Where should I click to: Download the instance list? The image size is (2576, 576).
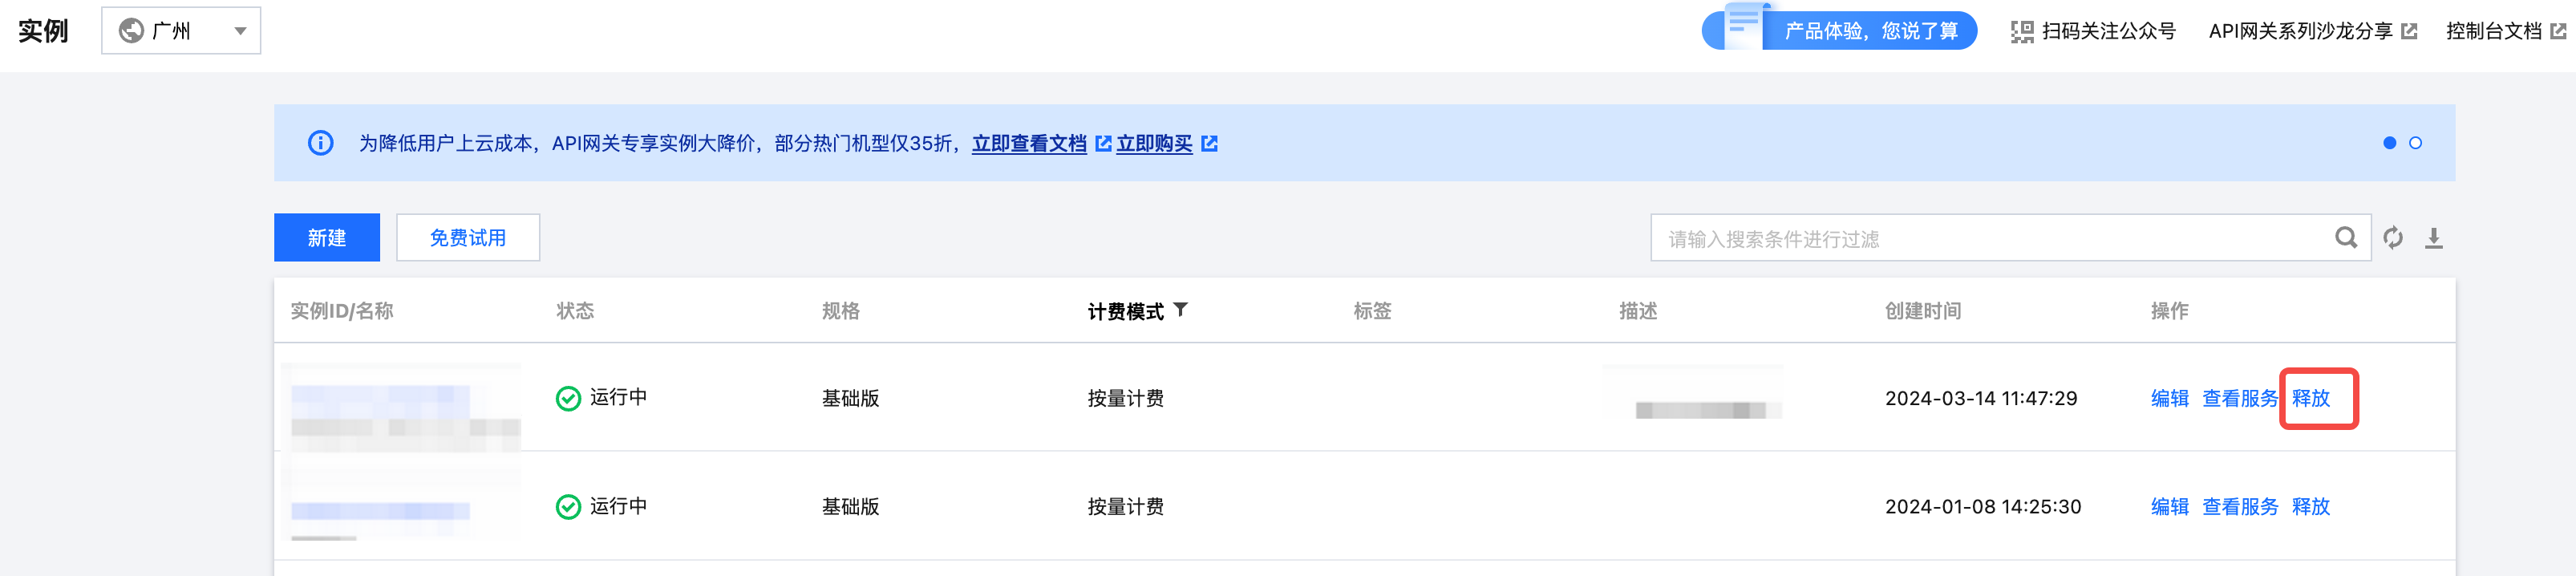coord(2434,238)
